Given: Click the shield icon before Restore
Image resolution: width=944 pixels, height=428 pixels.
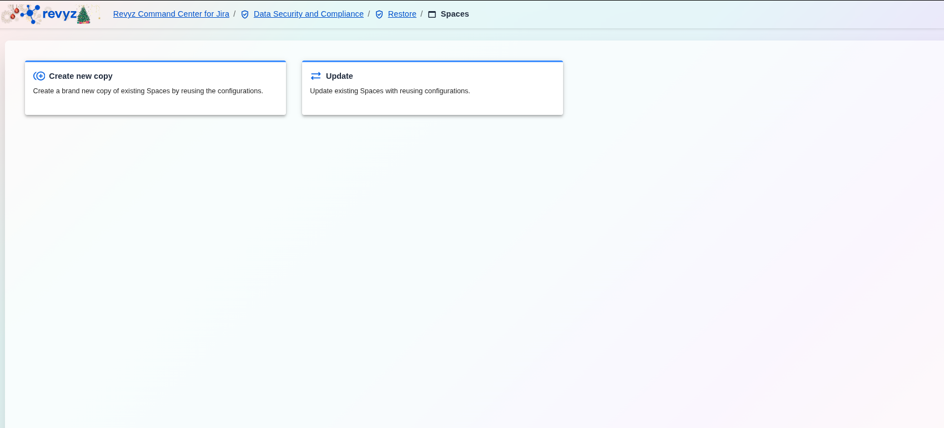Looking at the screenshot, I should [x=379, y=14].
